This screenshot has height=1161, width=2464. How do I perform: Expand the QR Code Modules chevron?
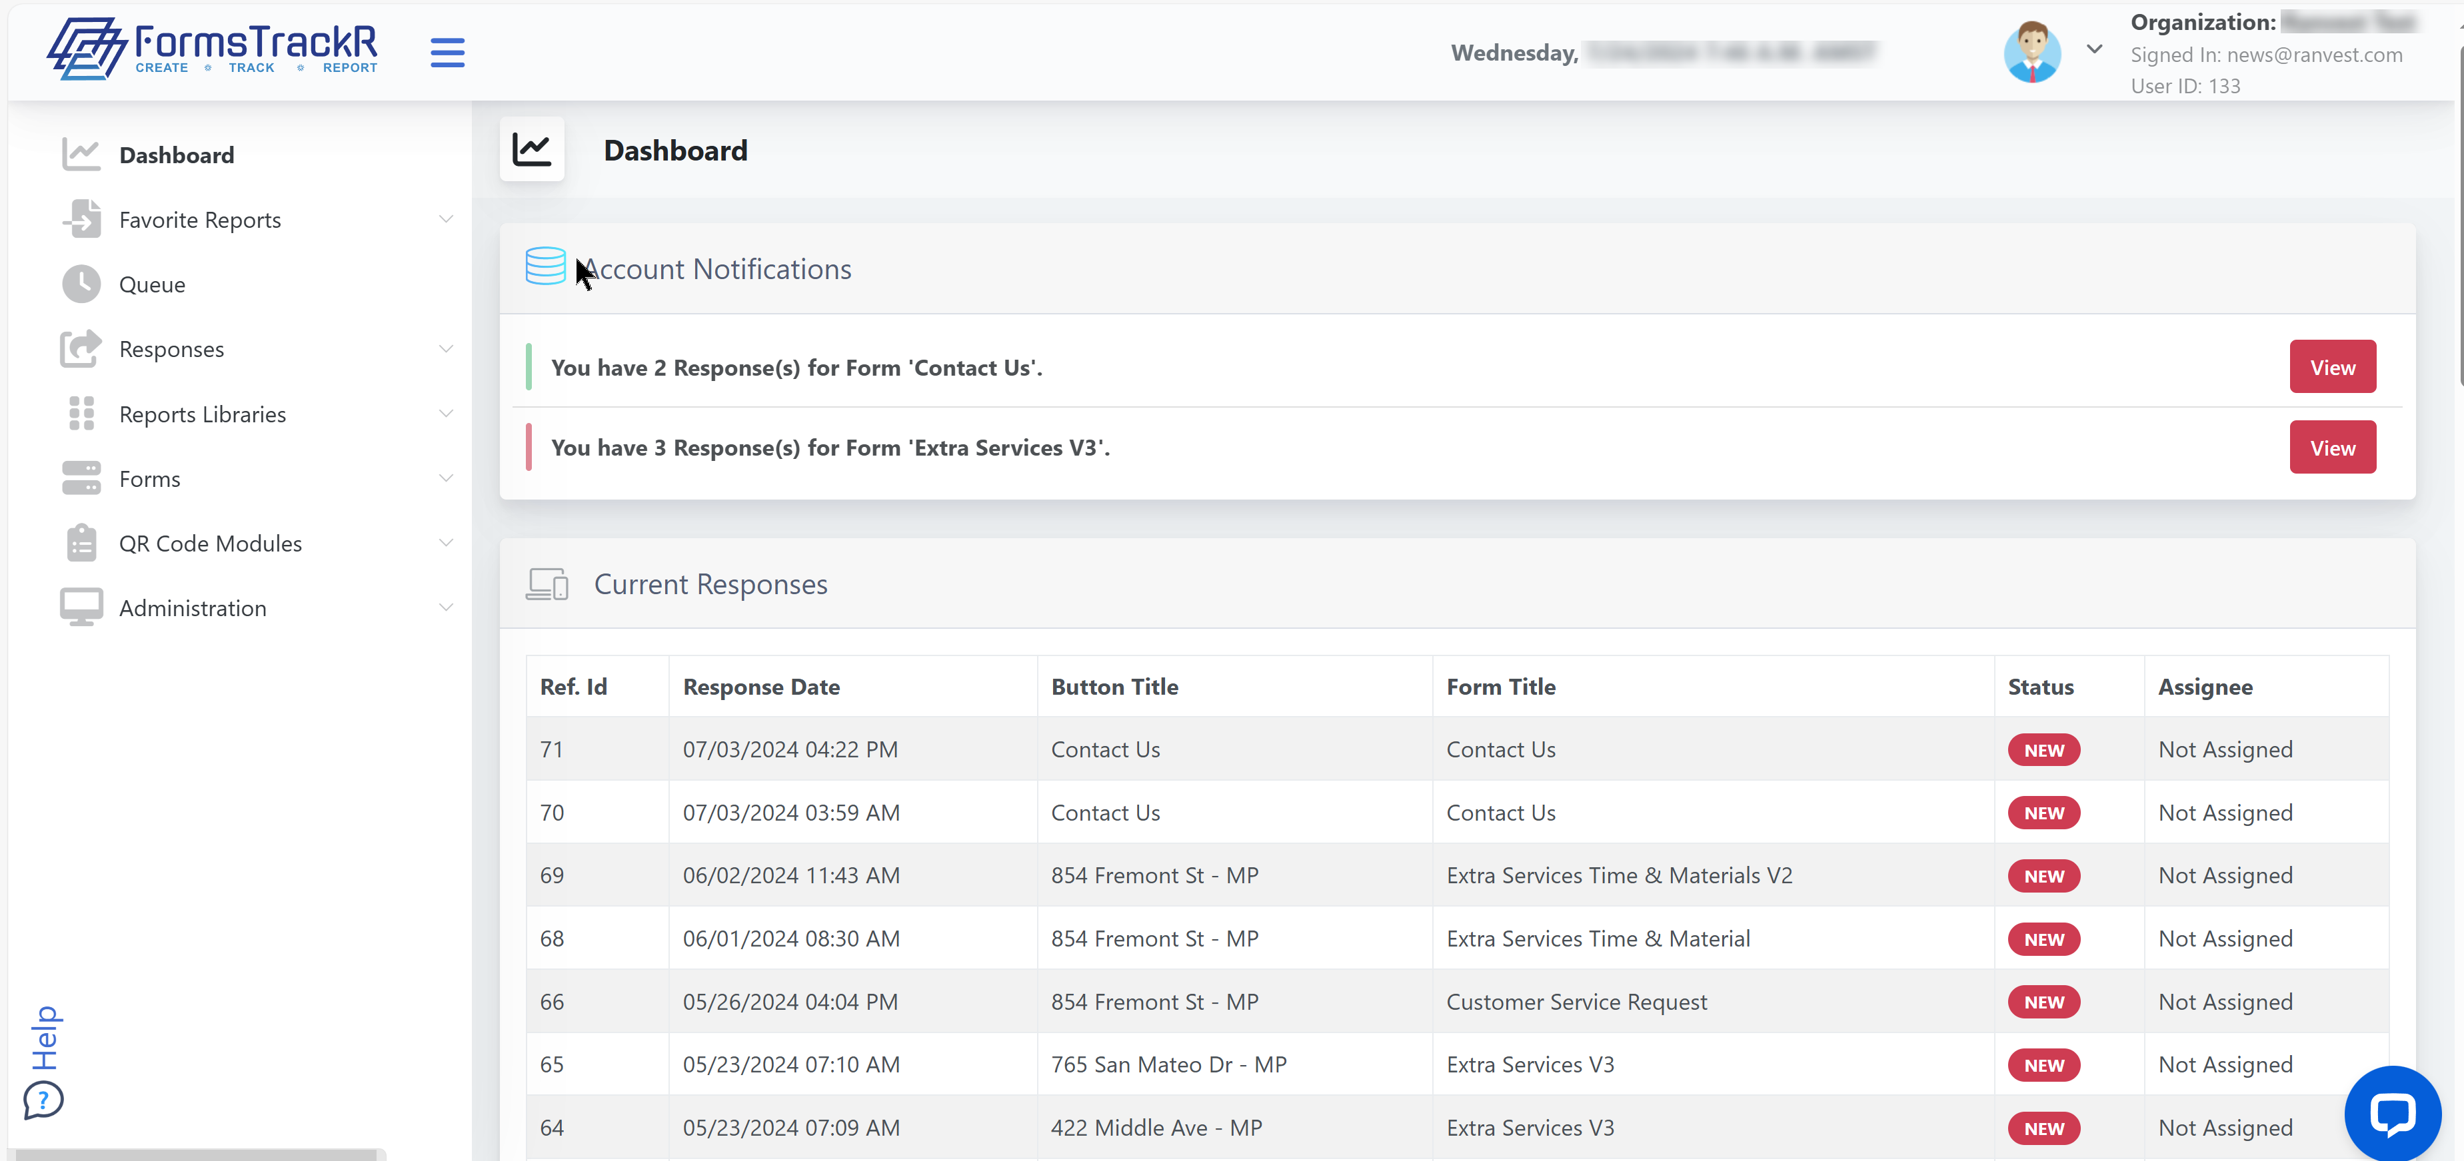(x=445, y=542)
